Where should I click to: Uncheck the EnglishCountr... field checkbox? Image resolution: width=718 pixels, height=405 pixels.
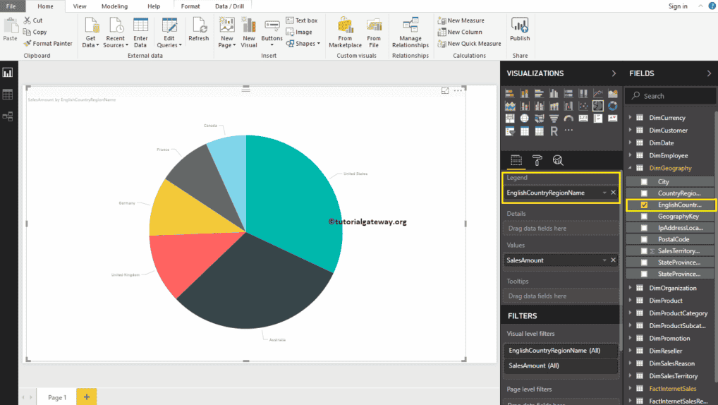(644, 205)
